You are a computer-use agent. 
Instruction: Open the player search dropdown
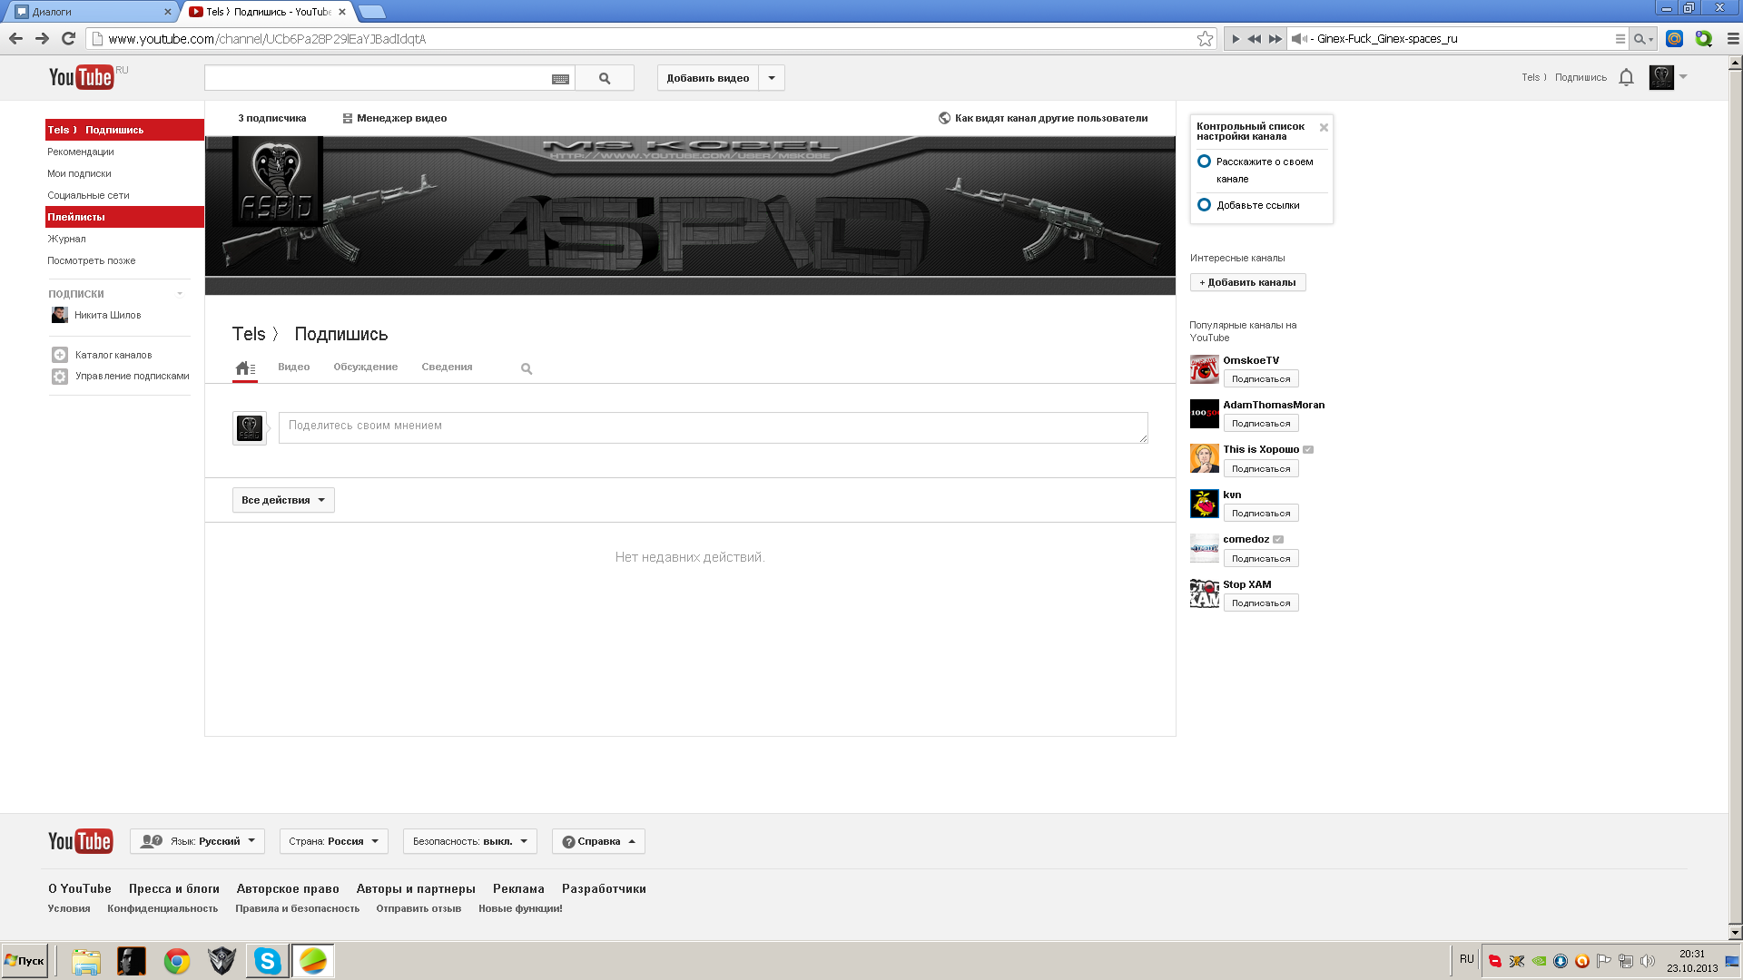1643,38
